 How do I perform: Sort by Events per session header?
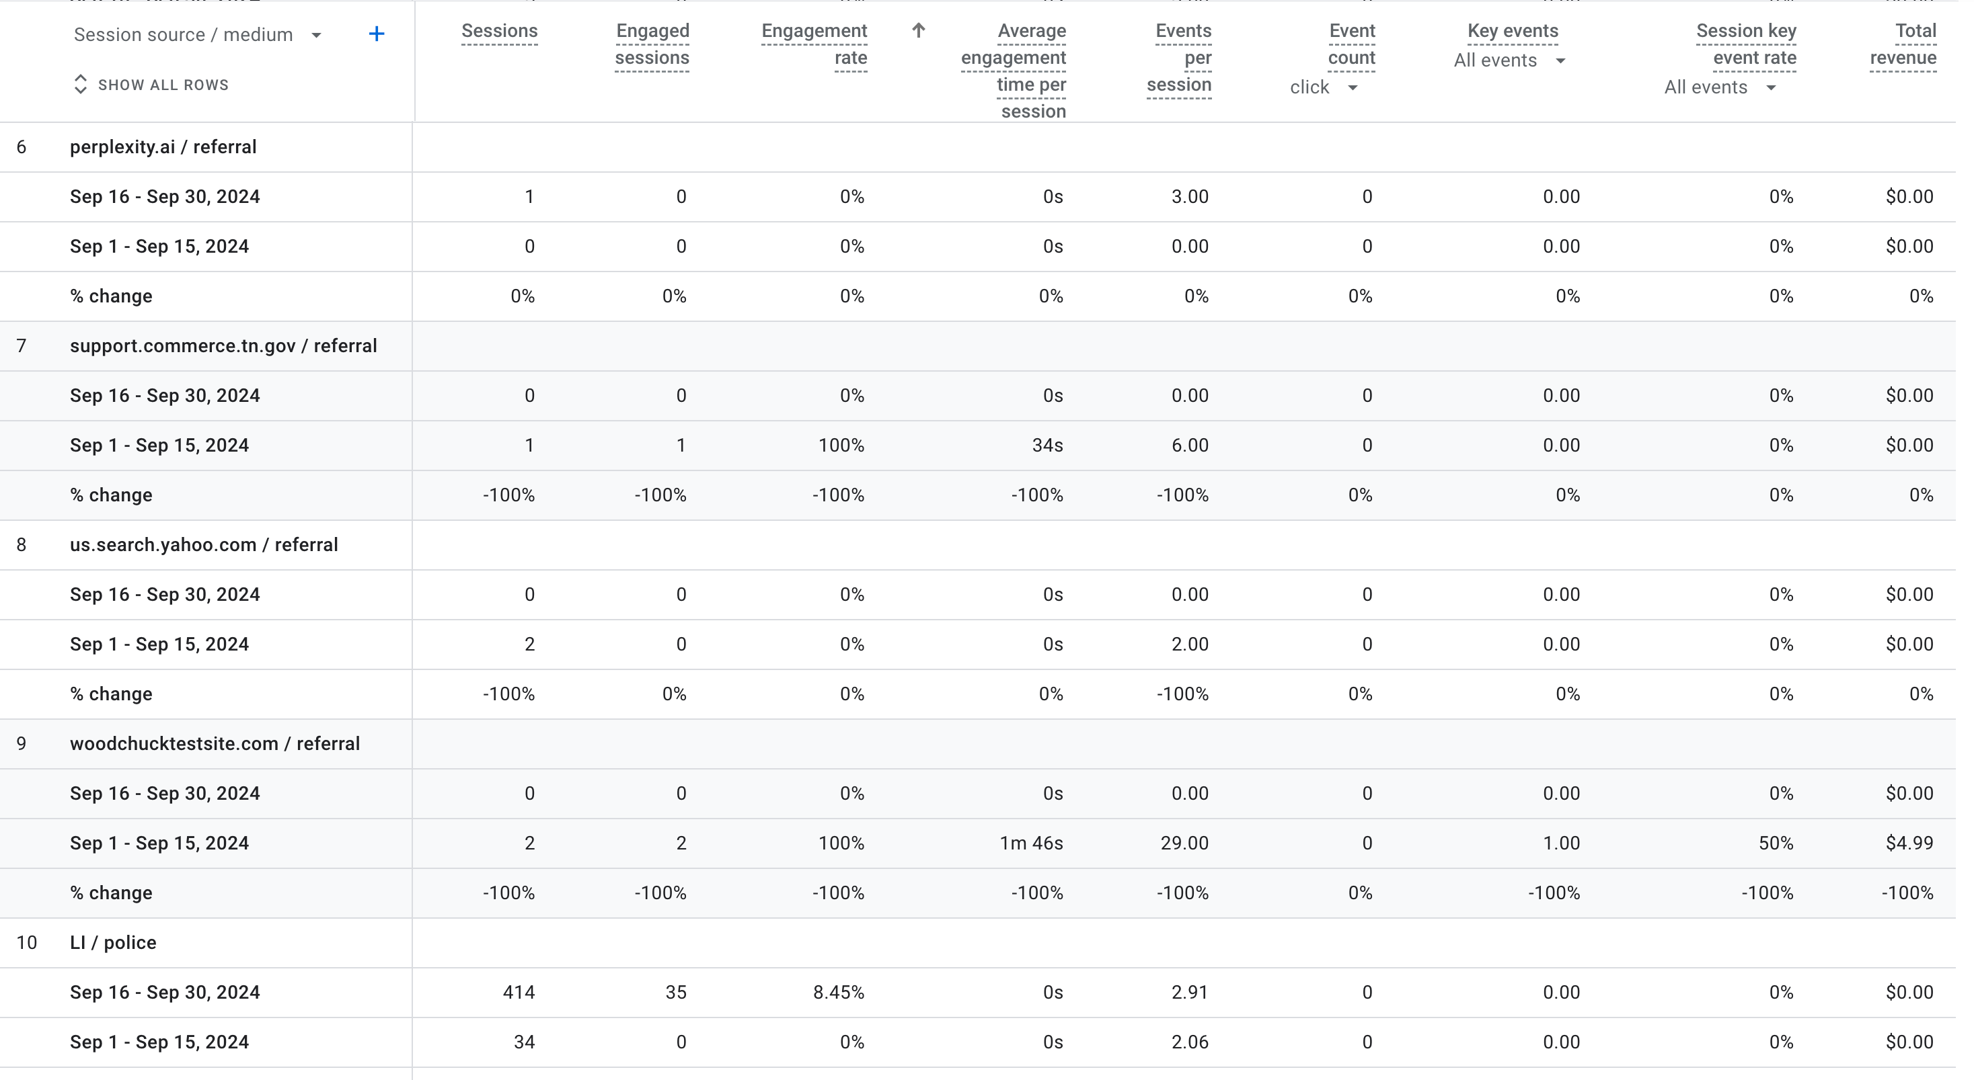pyautogui.click(x=1180, y=57)
